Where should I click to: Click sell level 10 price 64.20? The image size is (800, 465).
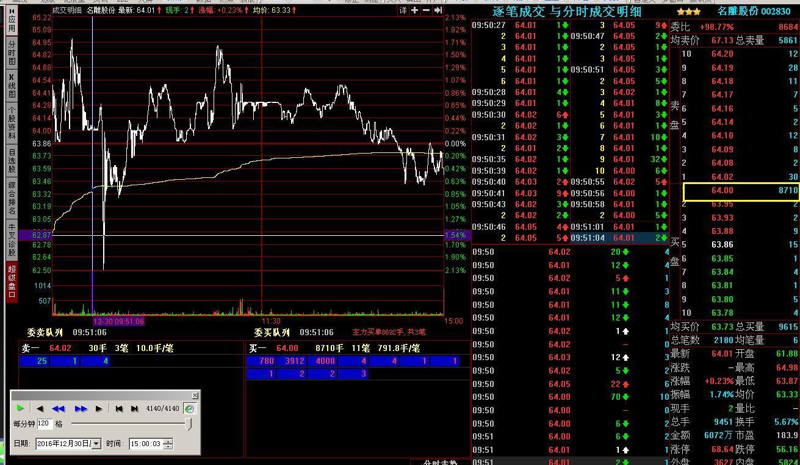click(723, 54)
